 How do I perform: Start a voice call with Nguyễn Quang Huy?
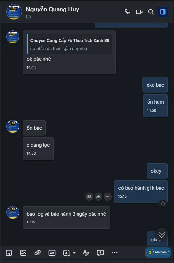(x=127, y=12)
